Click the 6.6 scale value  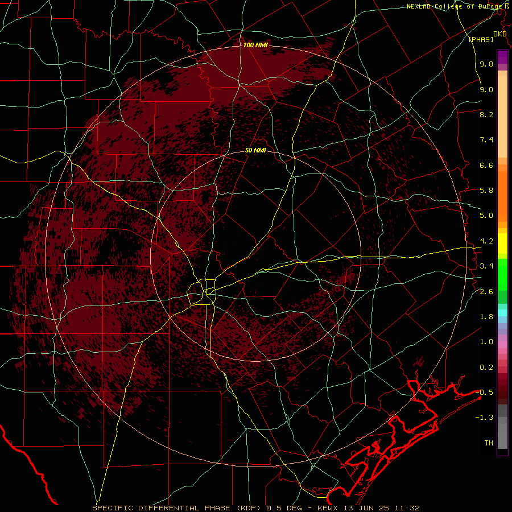click(x=486, y=165)
